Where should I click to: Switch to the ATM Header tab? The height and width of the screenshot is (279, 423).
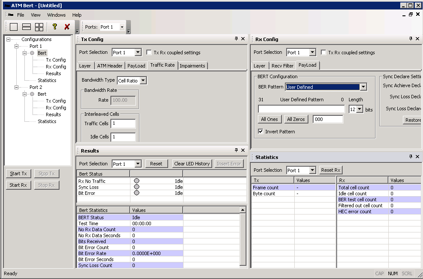(110, 66)
